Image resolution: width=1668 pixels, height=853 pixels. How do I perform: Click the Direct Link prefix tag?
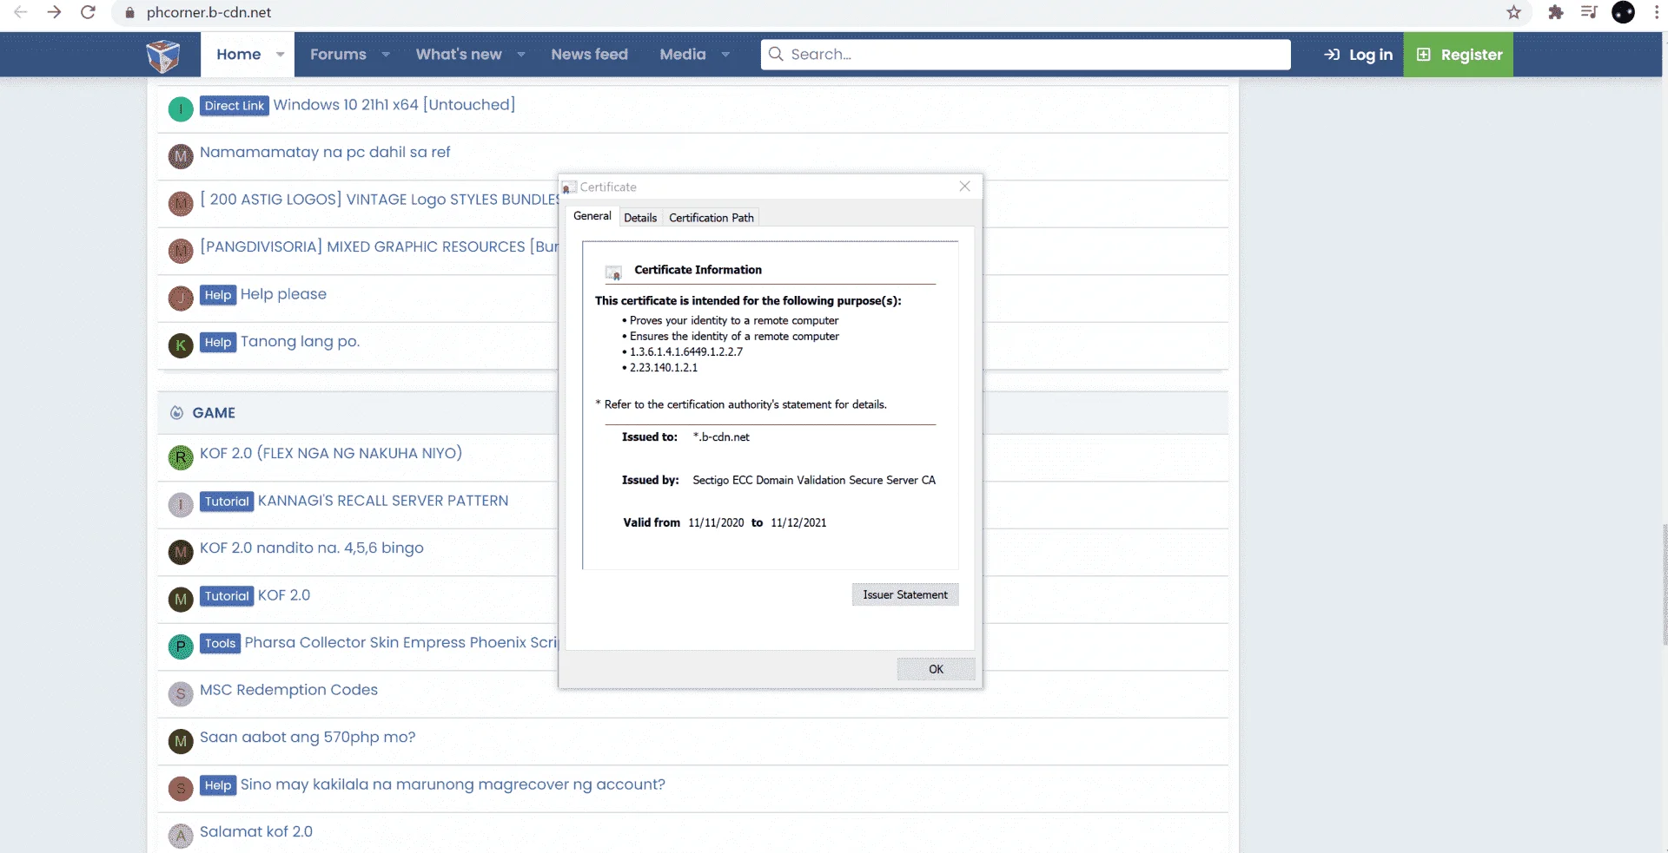235,106
